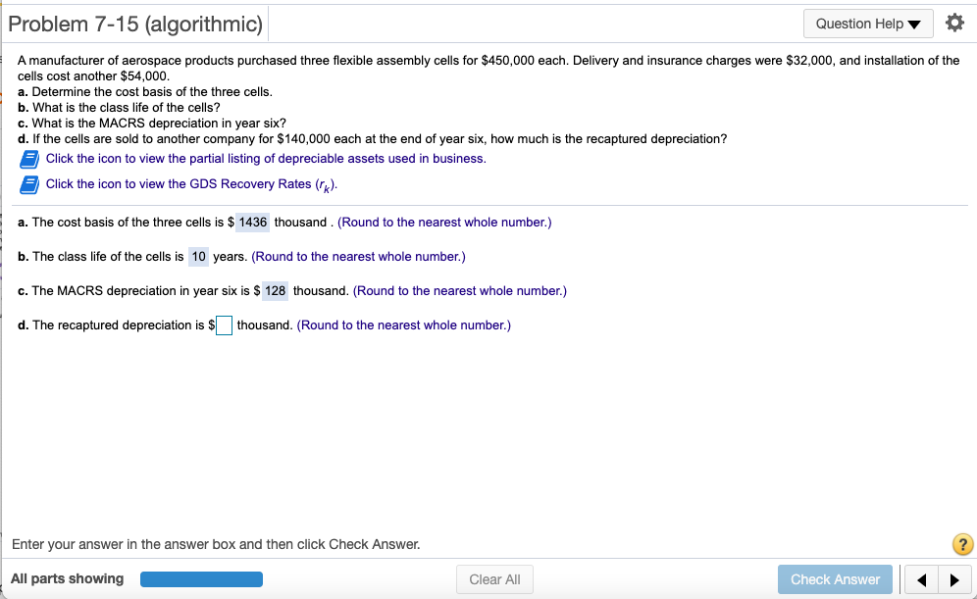Viewport: 977px width, 599px height.
Task: Click the left navigation arrow near Check Answer
Action: tap(920, 578)
